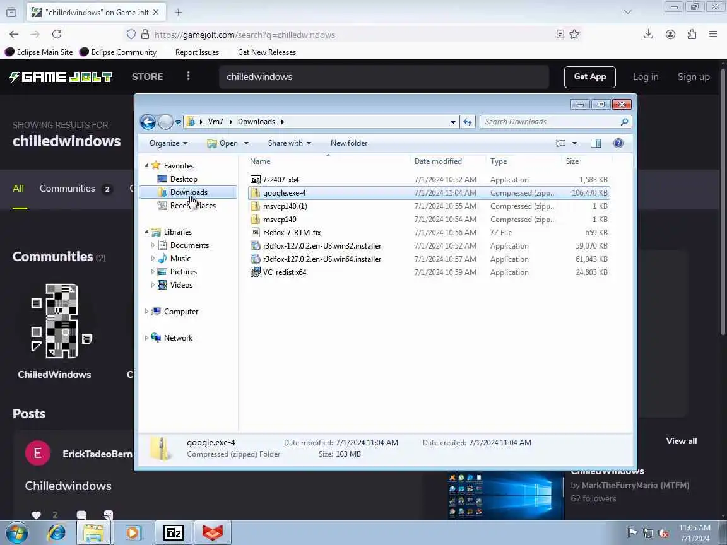The image size is (727, 545).
Task: Expand the Documents library
Action: 153,245
